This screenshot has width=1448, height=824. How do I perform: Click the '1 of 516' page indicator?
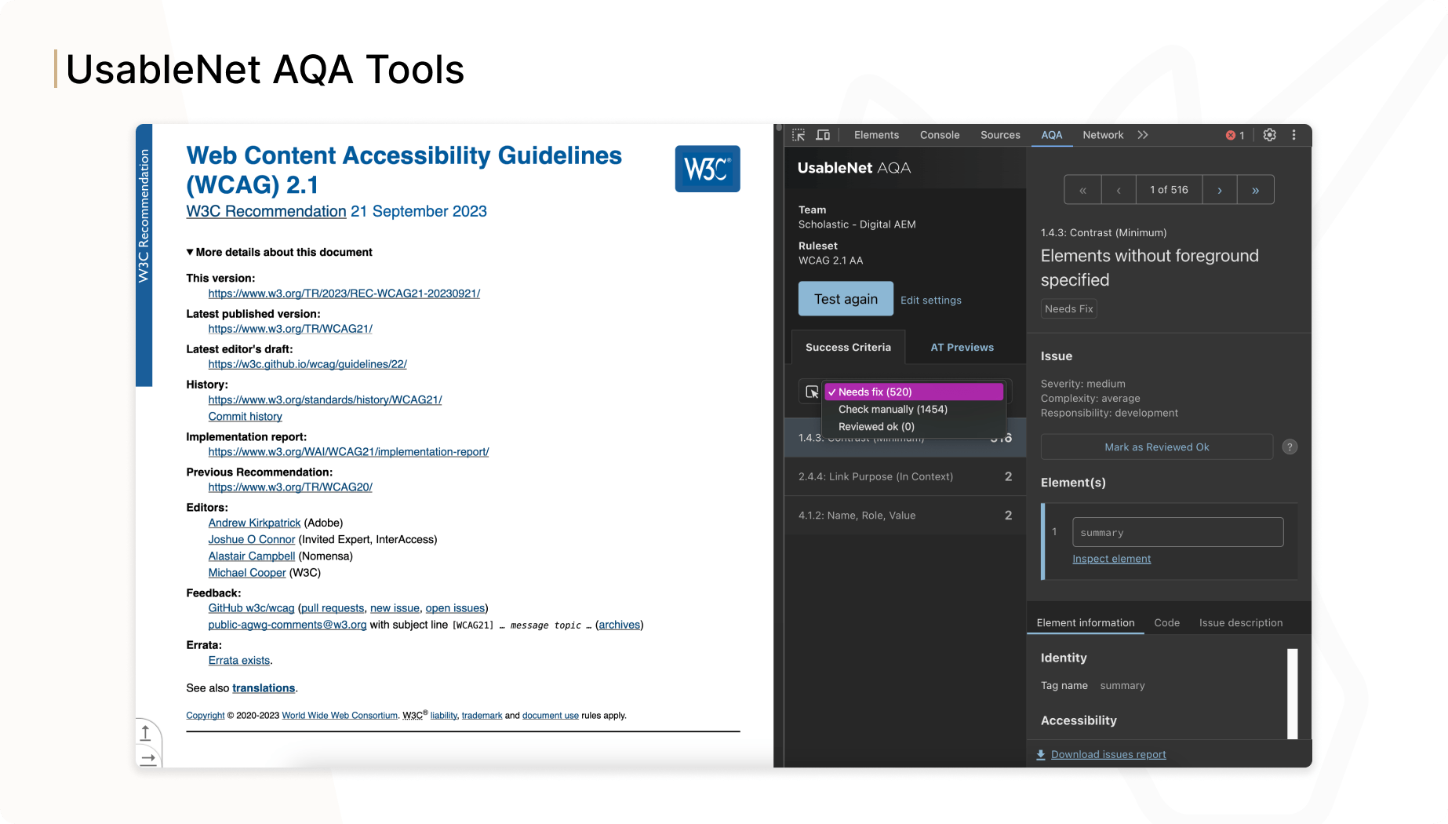coord(1169,190)
